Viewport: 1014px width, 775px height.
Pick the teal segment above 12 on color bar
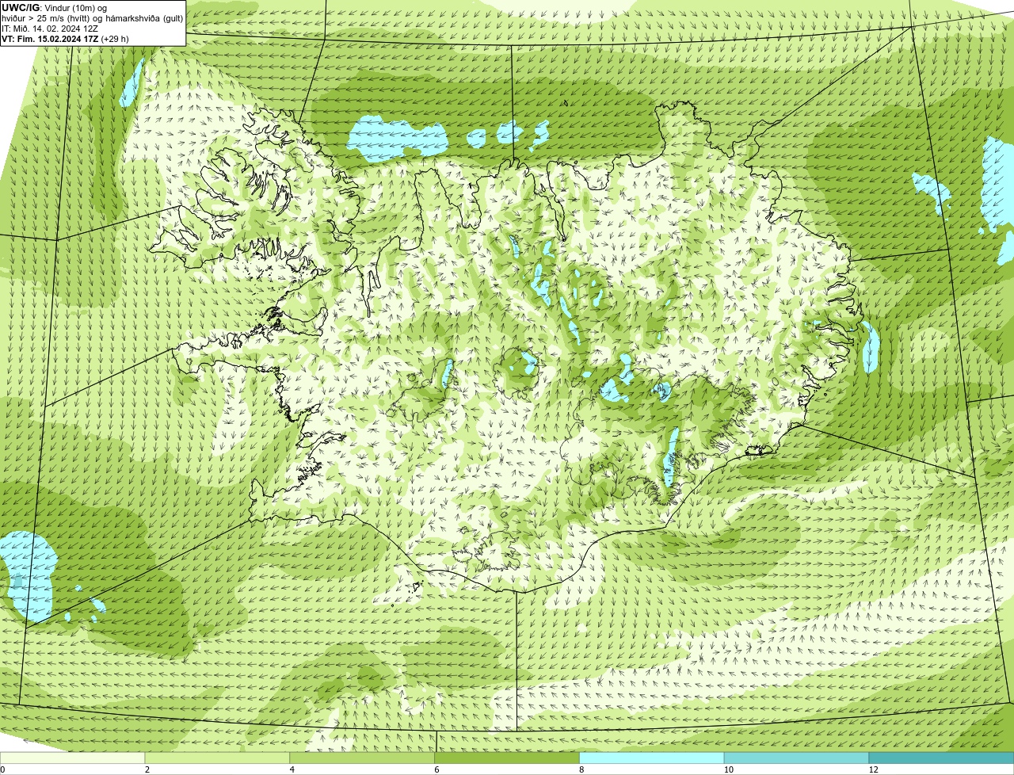click(x=941, y=758)
